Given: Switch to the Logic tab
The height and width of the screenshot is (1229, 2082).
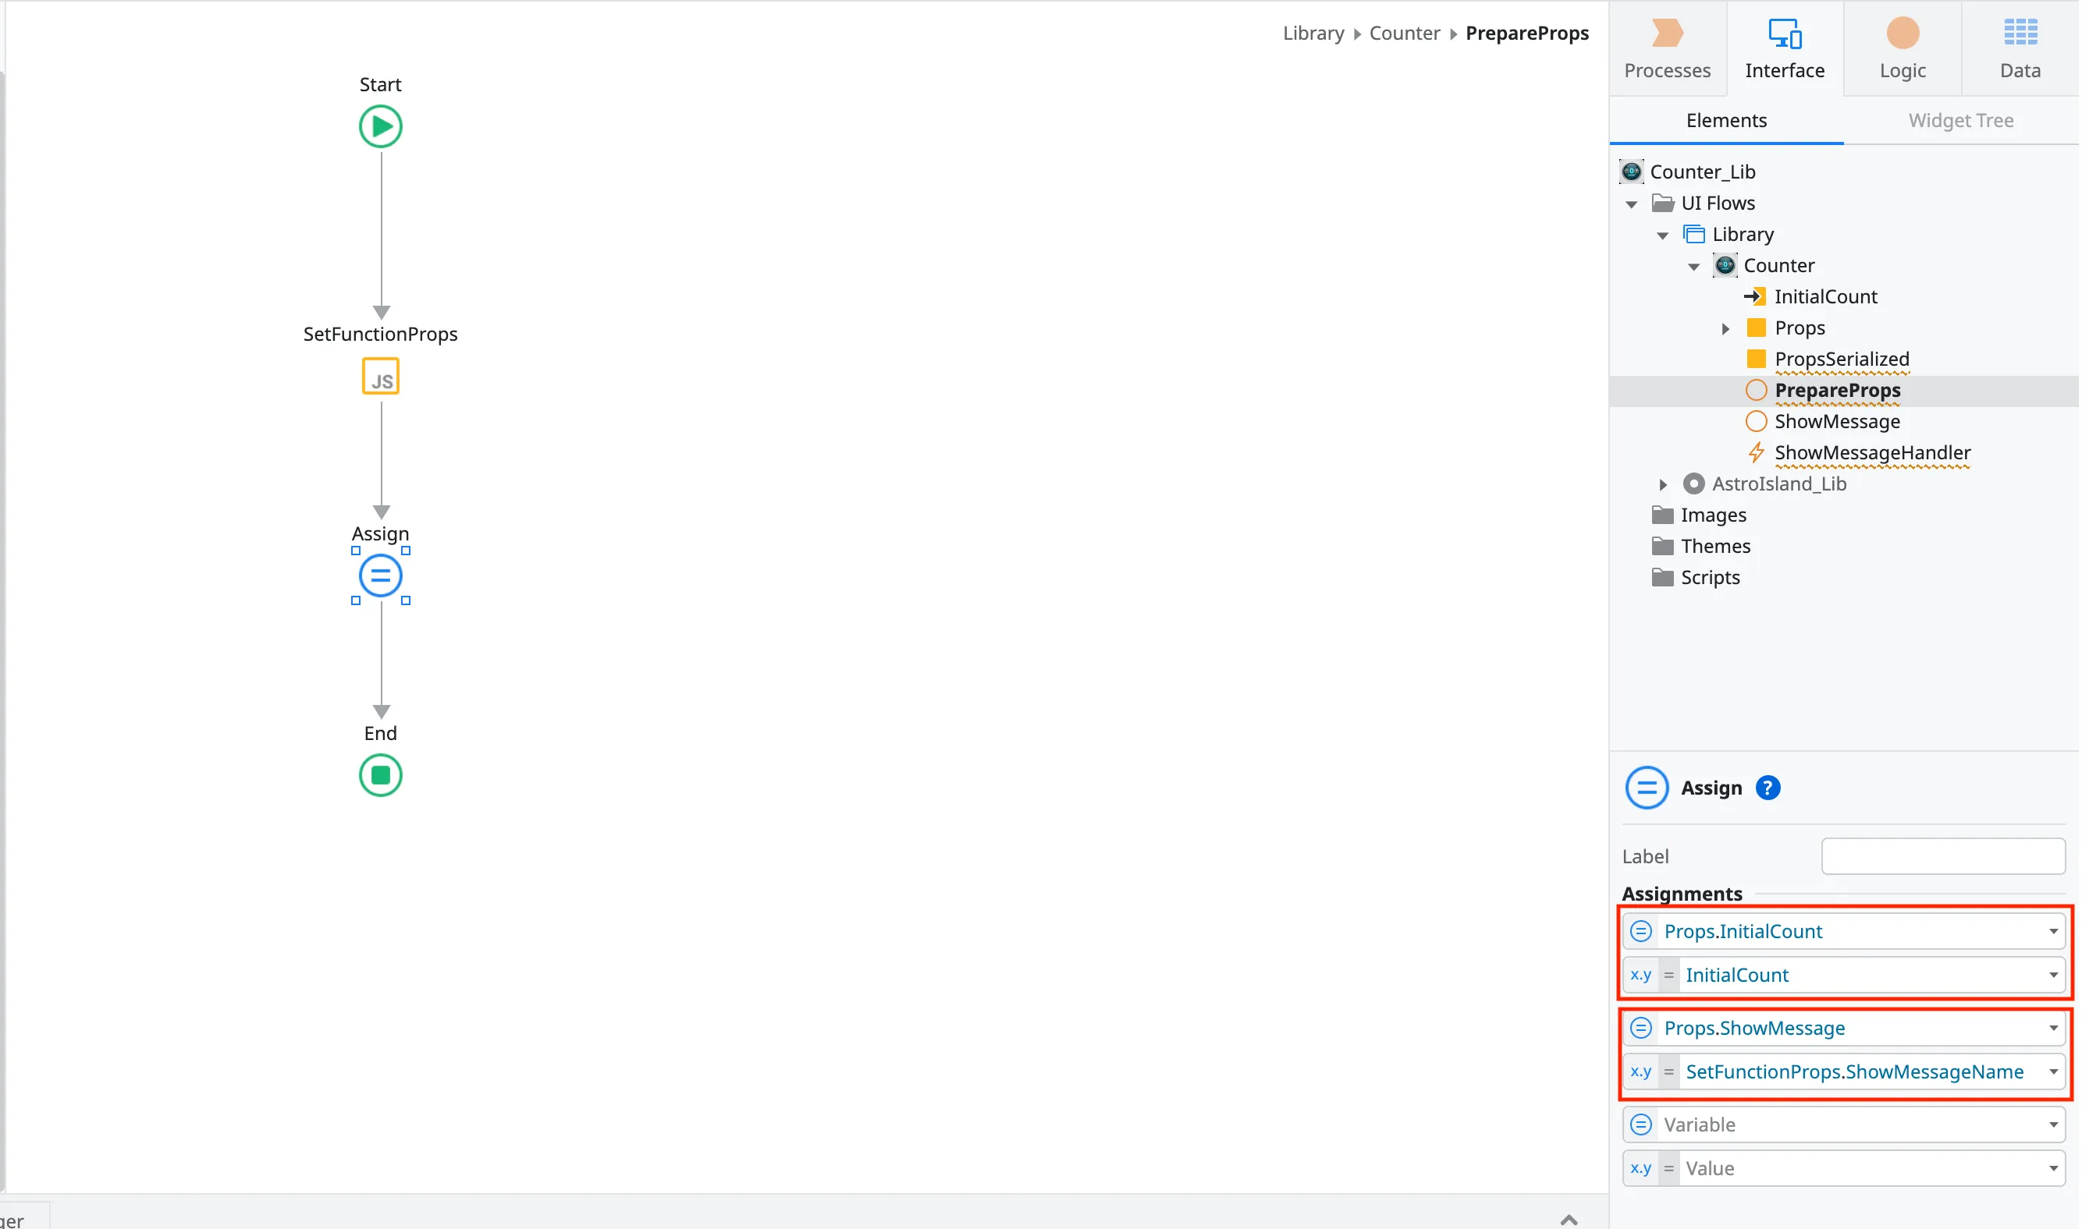Looking at the screenshot, I should tap(1902, 48).
